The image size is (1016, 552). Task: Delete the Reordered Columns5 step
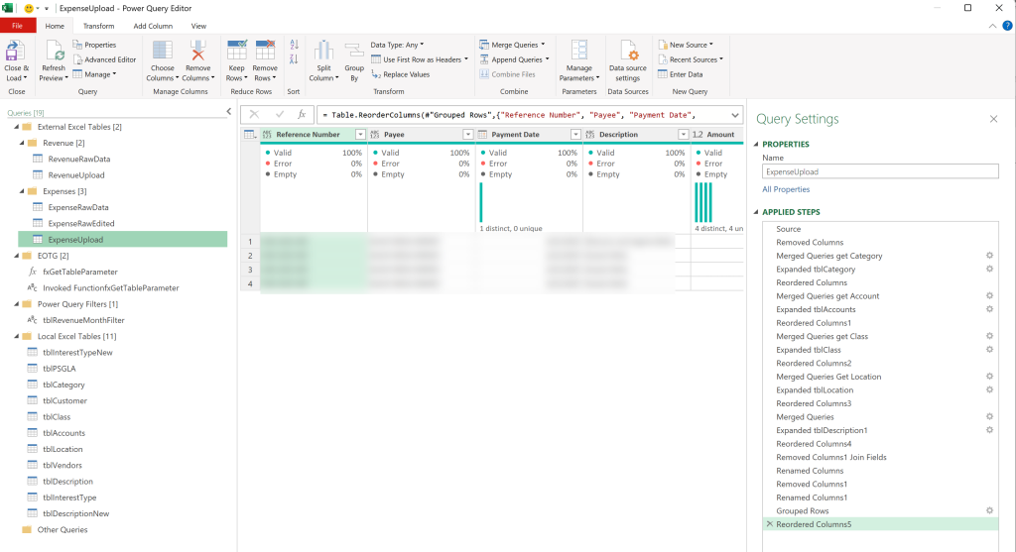pos(770,524)
